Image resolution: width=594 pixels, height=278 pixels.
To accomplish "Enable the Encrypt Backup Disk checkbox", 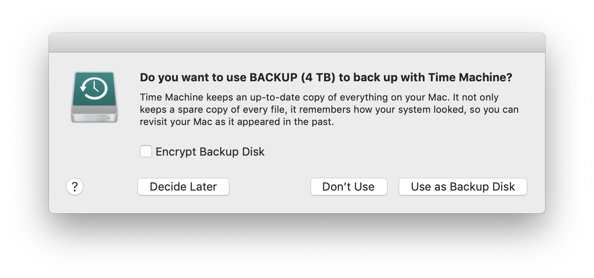I will 145,151.
